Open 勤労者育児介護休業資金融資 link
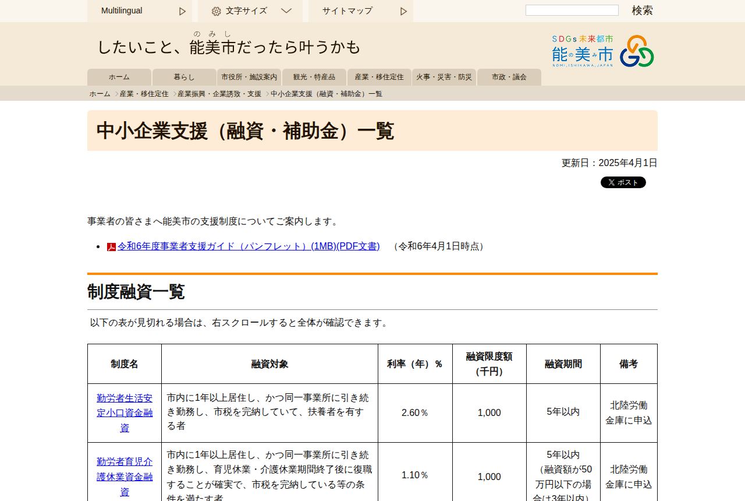This screenshot has width=745, height=501. pos(125,477)
